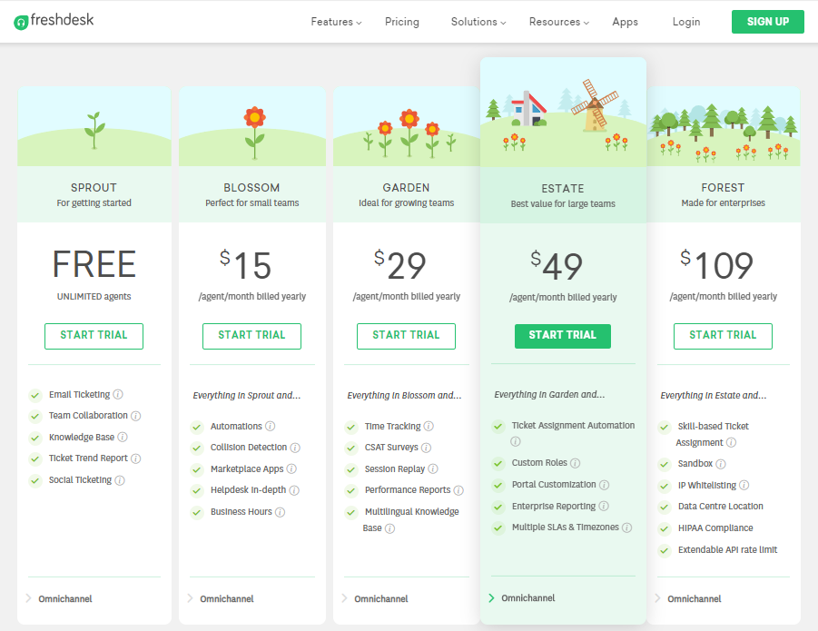The width and height of the screenshot is (818, 631).
Task: Open info icon for Team Collaboration
Action: pyautogui.click(x=135, y=416)
